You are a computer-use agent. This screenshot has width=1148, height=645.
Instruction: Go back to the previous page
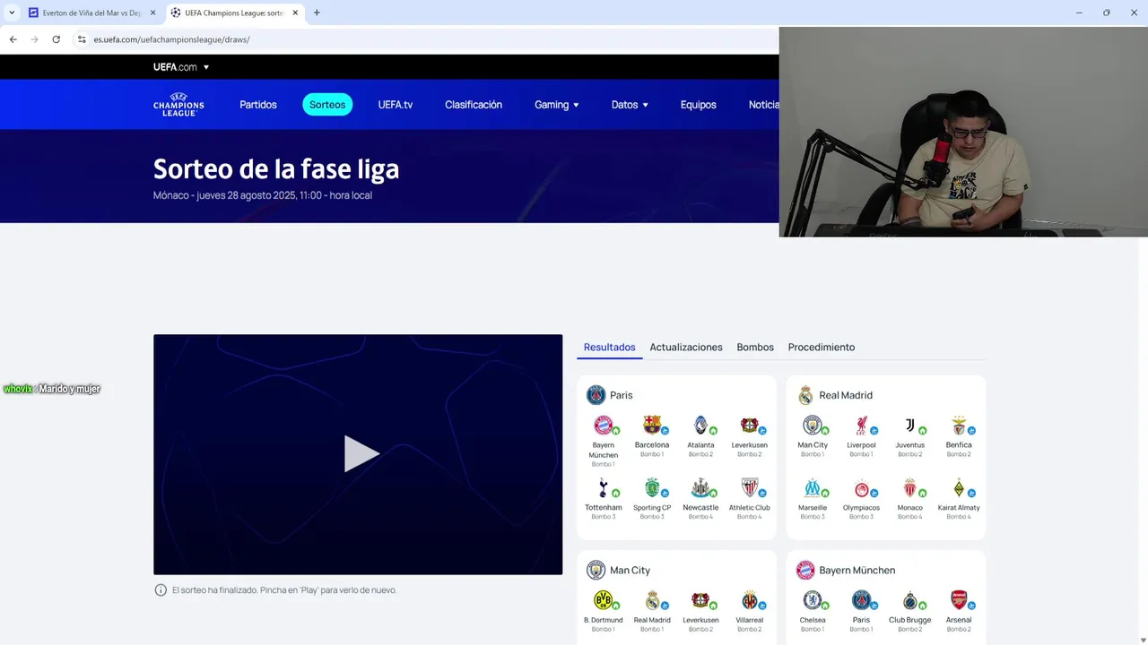(13, 39)
